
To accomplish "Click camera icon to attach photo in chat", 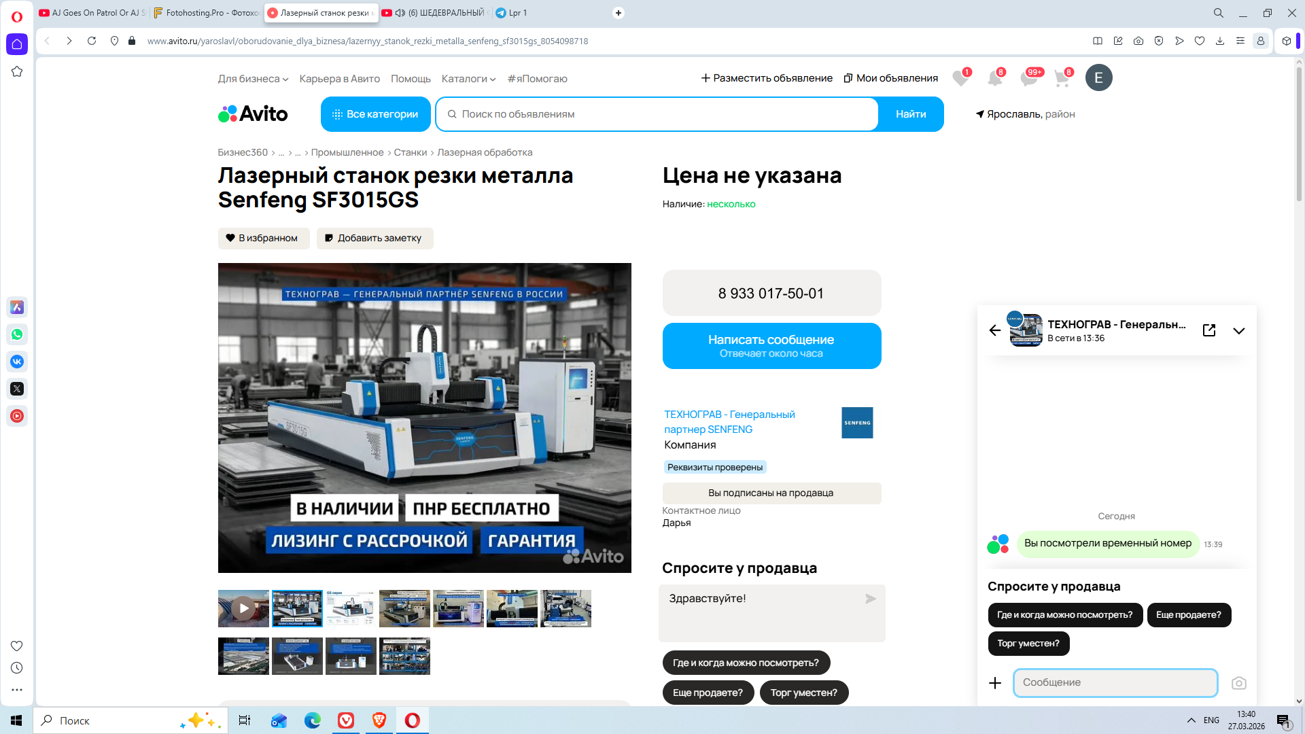I will tap(1238, 683).
